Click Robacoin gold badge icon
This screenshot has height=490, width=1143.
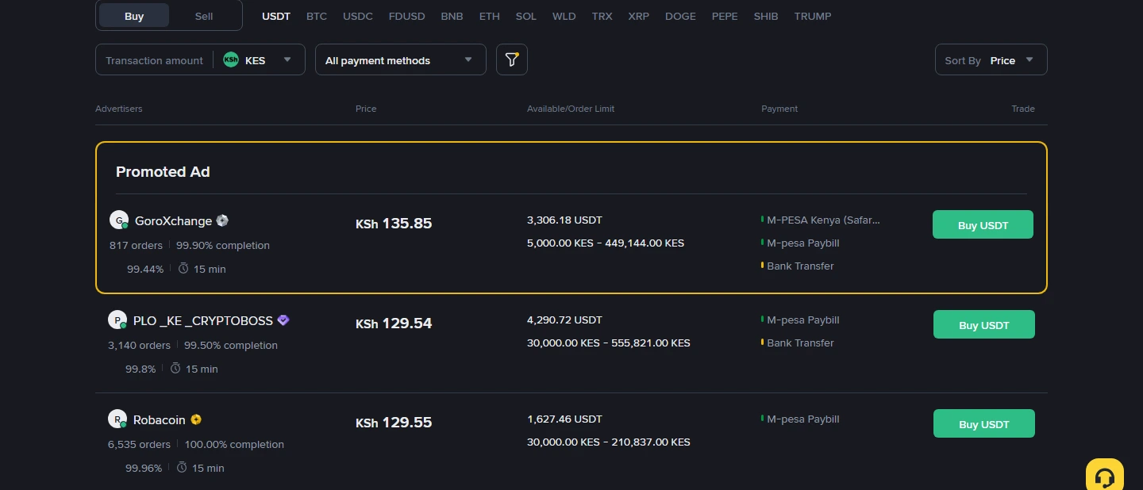coord(196,419)
